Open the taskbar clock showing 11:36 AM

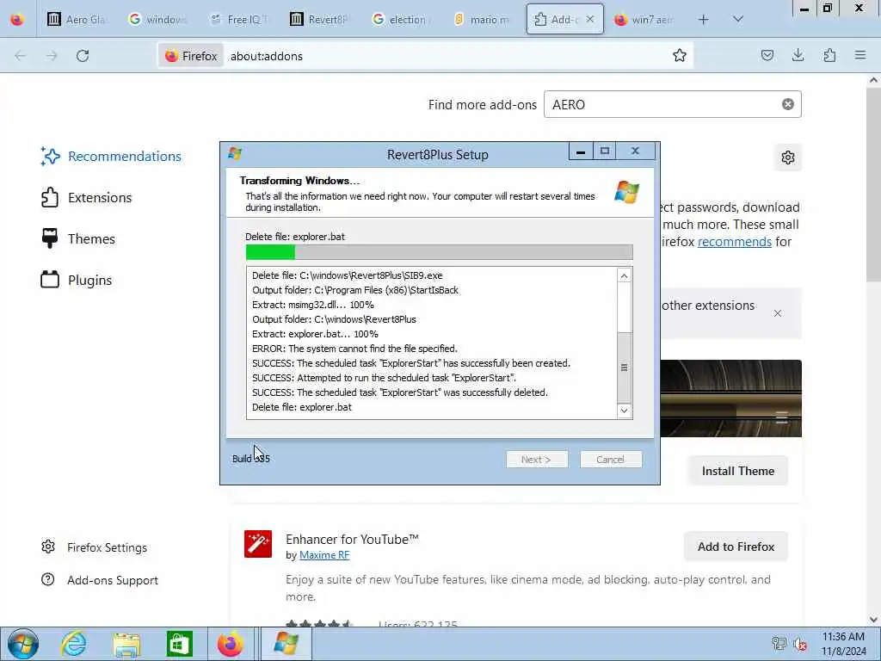(x=843, y=644)
